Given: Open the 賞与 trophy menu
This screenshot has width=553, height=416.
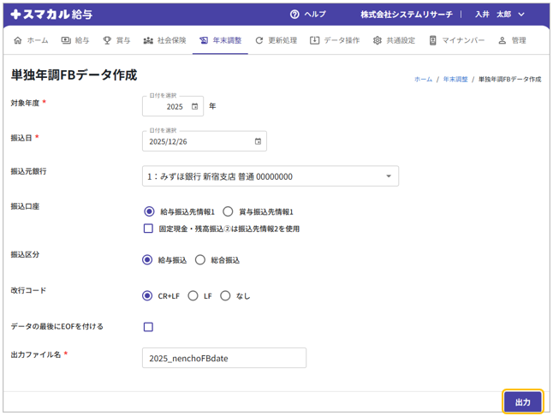Looking at the screenshot, I should (116, 40).
